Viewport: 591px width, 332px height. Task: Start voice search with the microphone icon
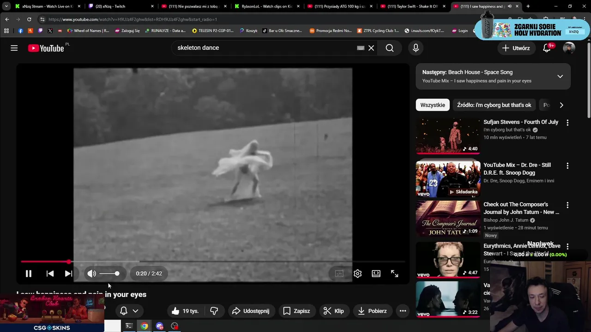tap(416, 48)
